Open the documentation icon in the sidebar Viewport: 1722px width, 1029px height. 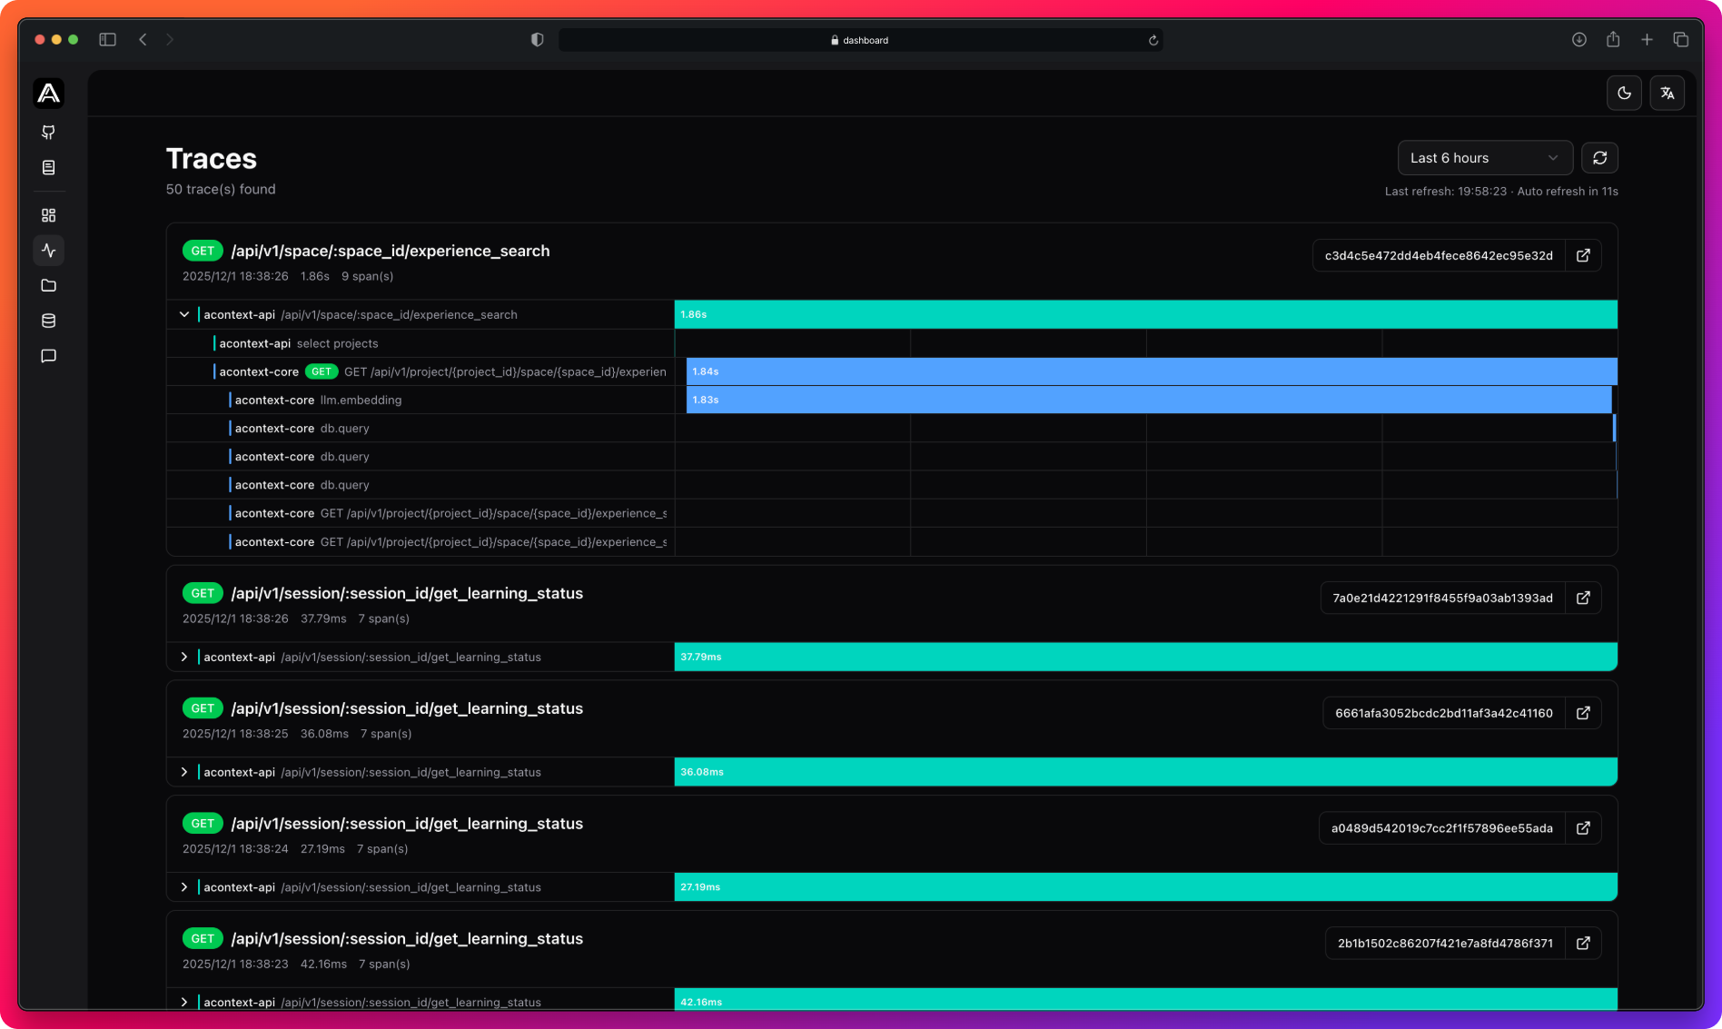pos(49,167)
